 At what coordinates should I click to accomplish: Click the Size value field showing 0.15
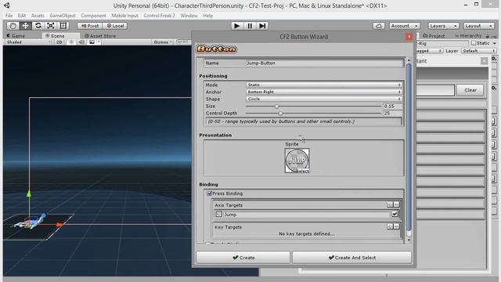(x=392, y=107)
